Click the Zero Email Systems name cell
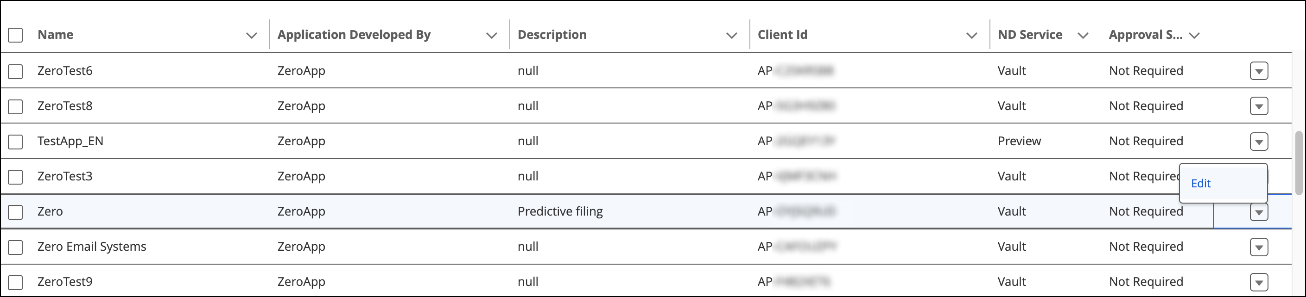The height and width of the screenshot is (297, 1306). point(92,247)
